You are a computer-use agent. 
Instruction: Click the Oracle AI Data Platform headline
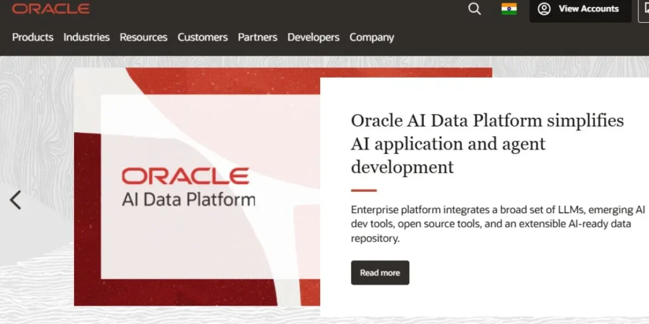[487, 144]
